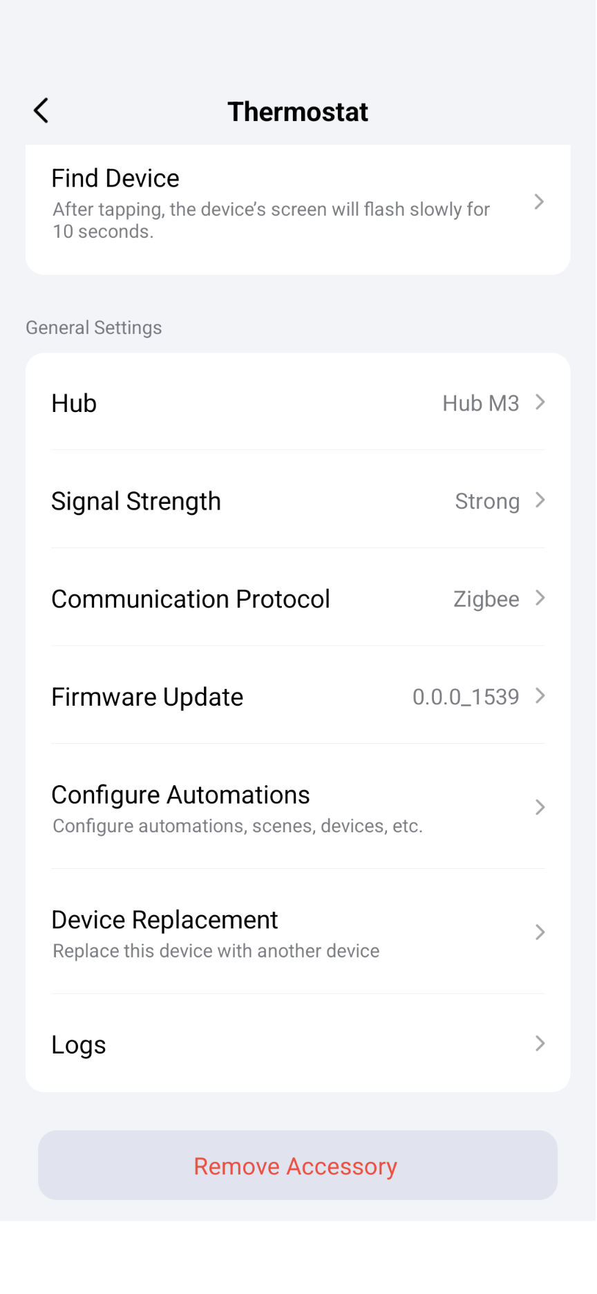Expand the Logs row chevron

540,1044
